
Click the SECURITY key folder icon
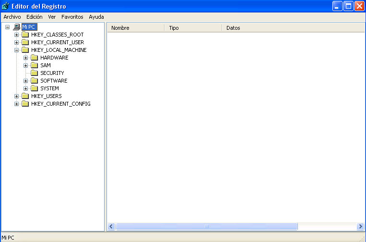click(34, 73)
